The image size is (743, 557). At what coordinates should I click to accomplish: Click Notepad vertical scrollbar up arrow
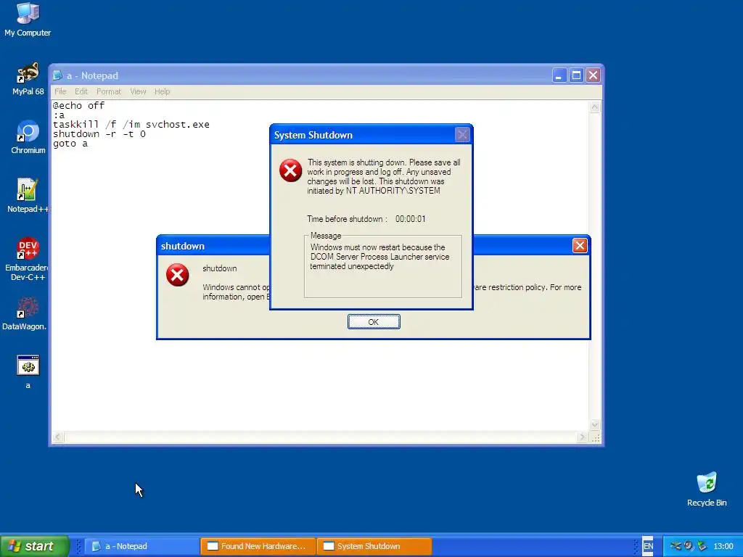point(595,107)
